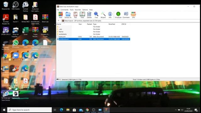Click the VirusScan toolbar icon

point(118,15)
